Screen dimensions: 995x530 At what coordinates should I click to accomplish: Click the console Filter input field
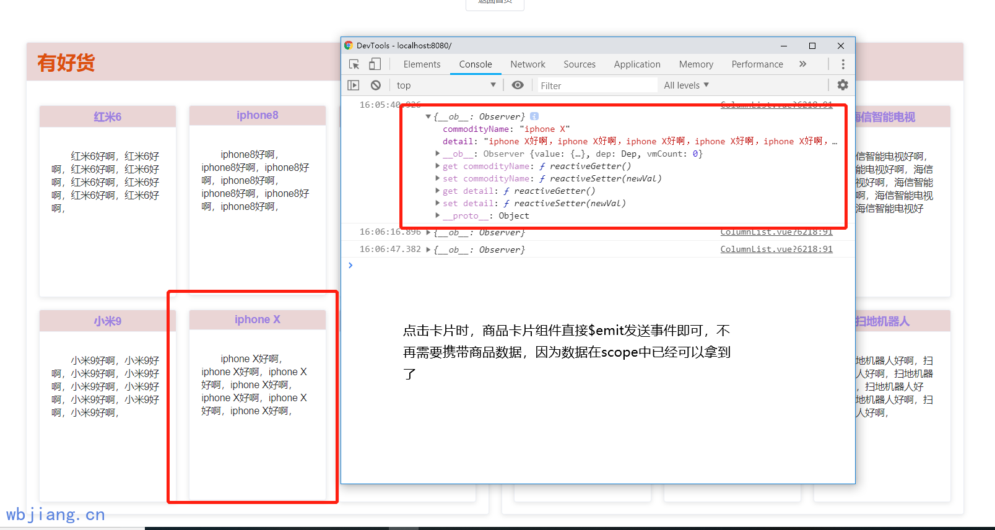tap(596, 85)
